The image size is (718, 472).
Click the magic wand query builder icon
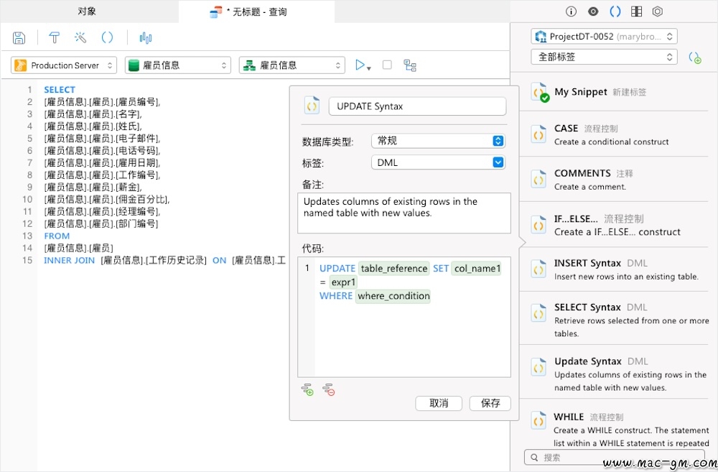(x=80, y=37)
